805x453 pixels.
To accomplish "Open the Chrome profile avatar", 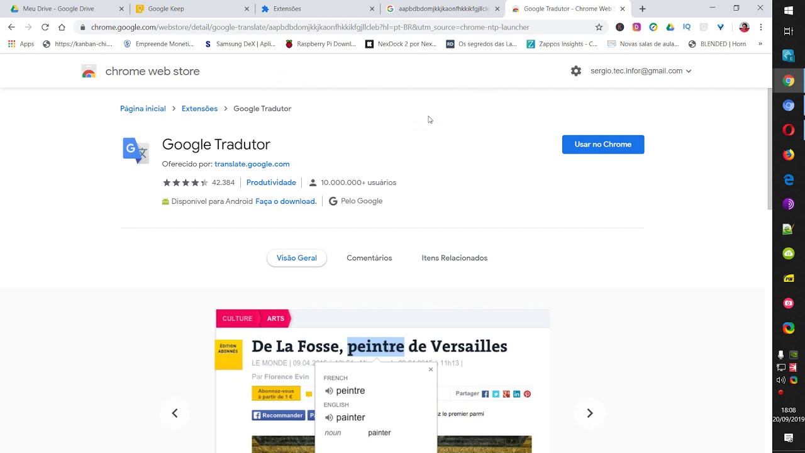I will [745, 27].
